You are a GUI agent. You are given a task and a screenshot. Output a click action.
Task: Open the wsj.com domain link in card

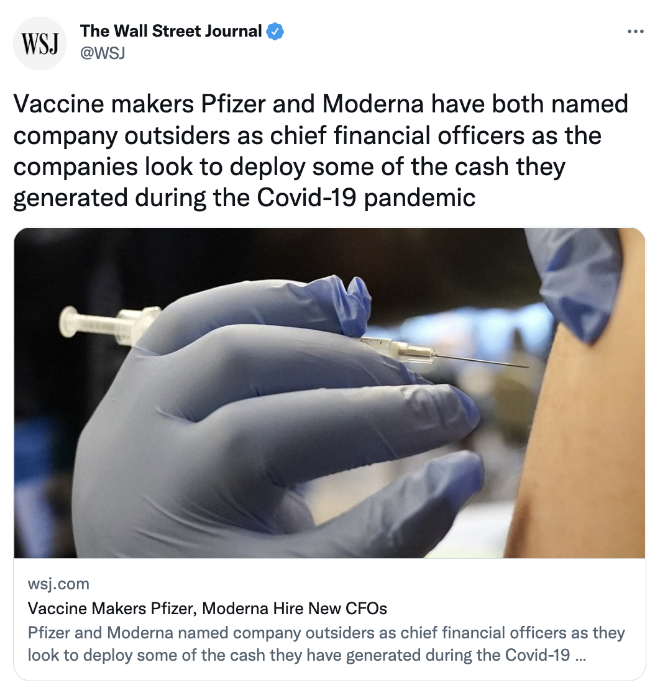(x=58, y=584)
